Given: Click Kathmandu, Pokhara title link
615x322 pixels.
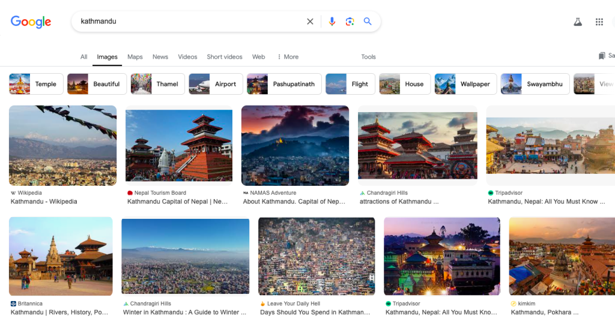Looking at the screenshot, I should (544, 312).
